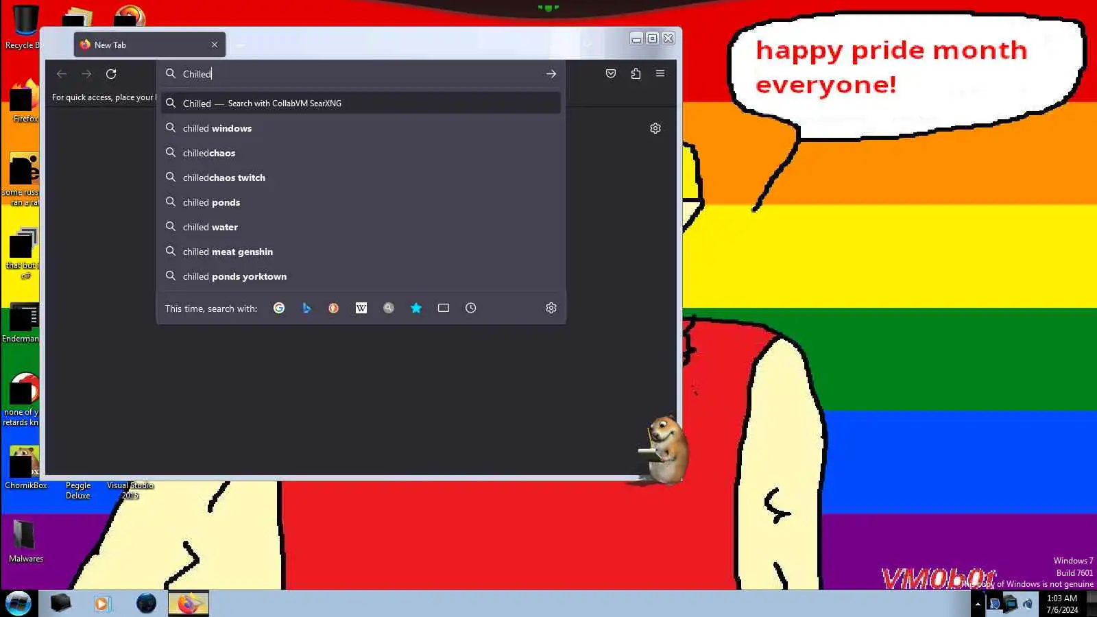
Task: Reload the page in Firefox
Action: pos(111,74)
